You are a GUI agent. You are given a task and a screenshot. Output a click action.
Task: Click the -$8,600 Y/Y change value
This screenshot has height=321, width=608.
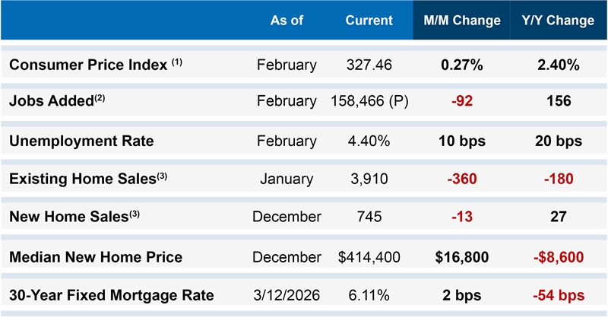tap(558, 257)
